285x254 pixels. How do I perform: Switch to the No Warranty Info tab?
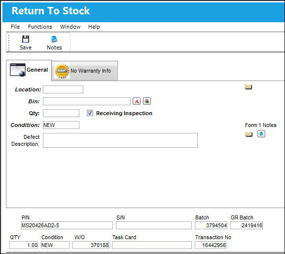85,71
